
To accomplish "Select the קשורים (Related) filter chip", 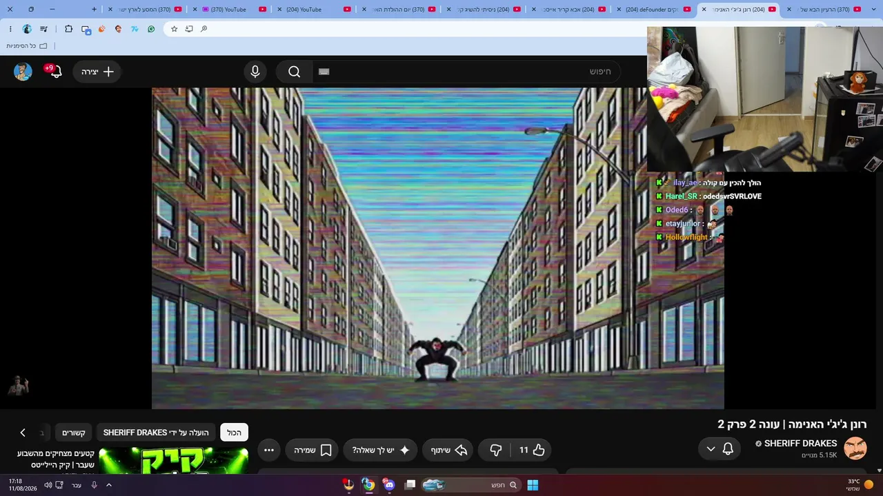I will [73, 433].
